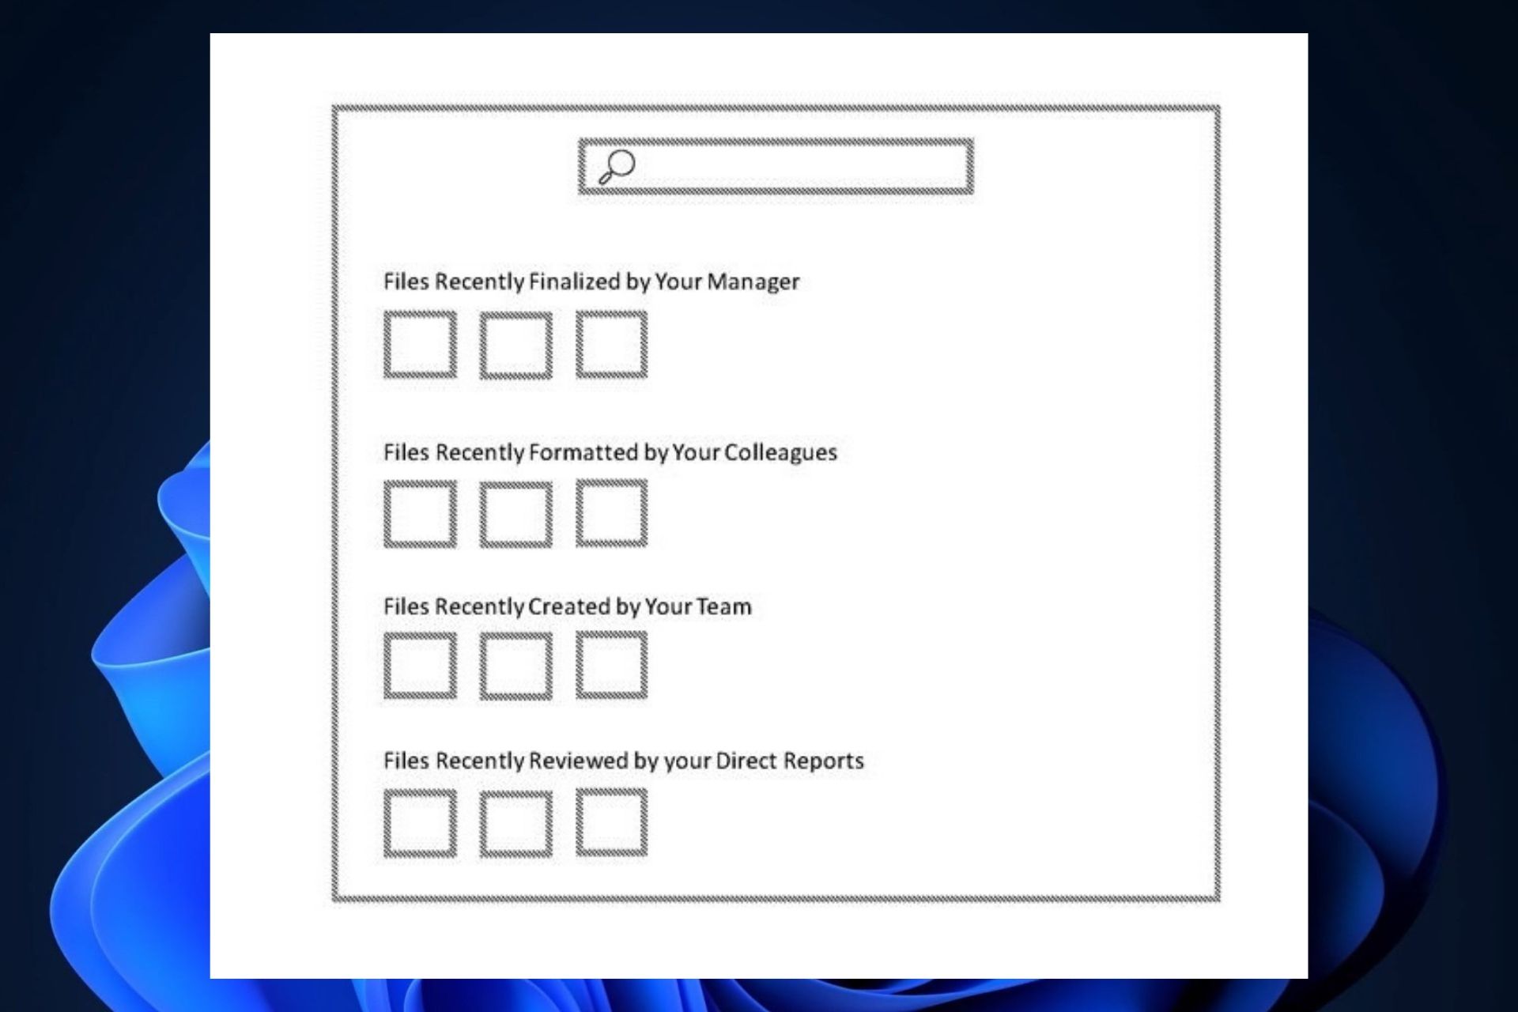
Task: Click the search bar to type
Action: point(780,166)
